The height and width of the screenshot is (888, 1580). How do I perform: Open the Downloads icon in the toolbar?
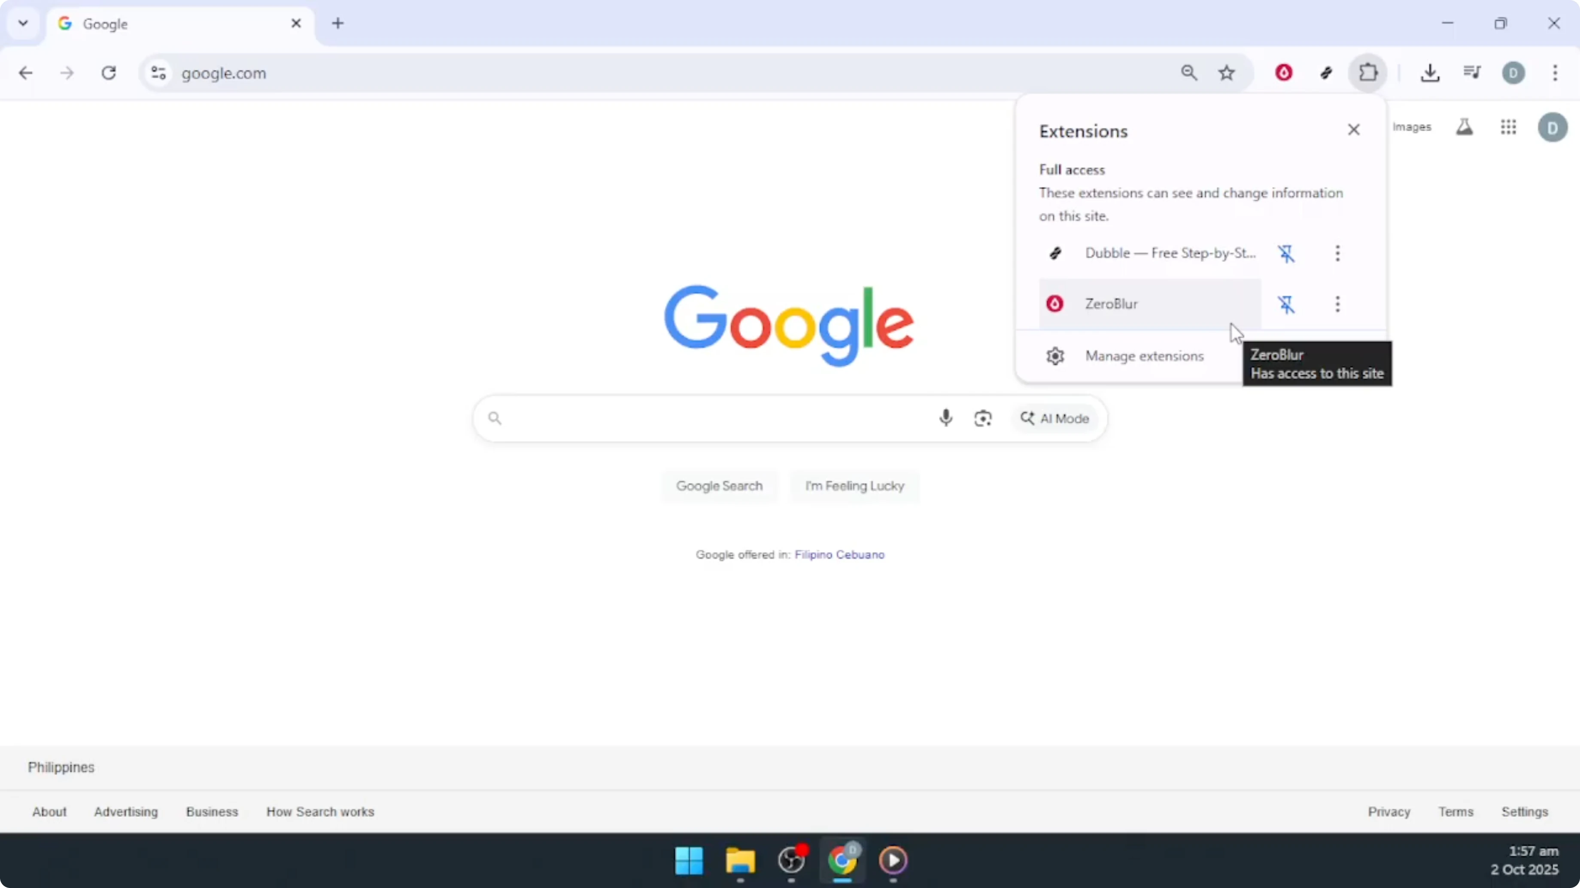(x=1430, y=72)
